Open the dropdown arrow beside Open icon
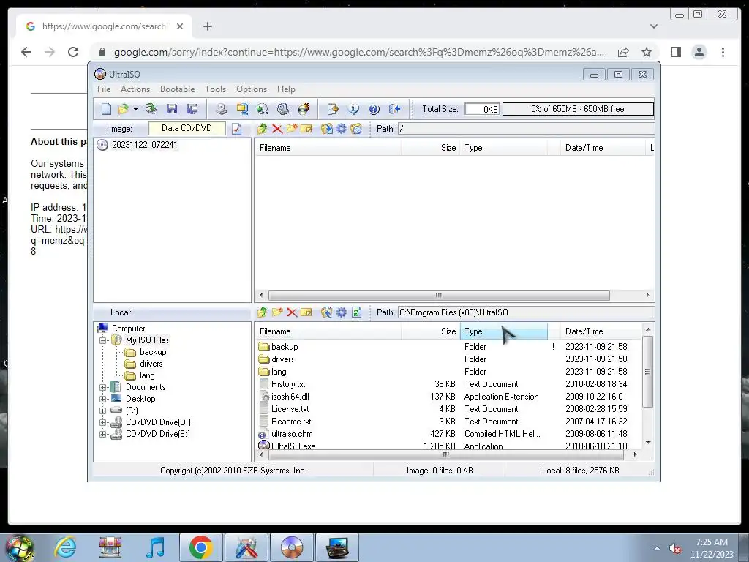 [x=135, y=110]
